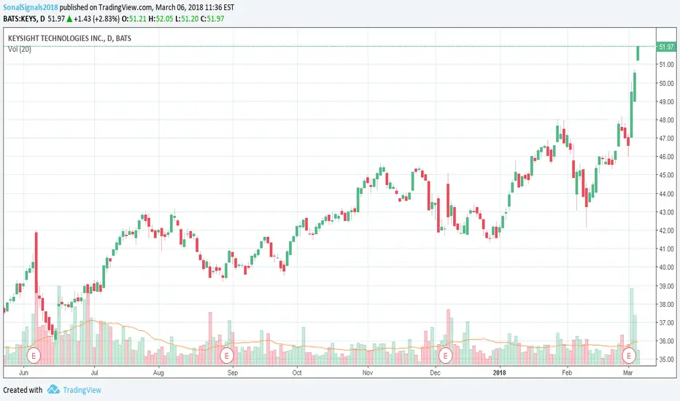Image resolution: width=680 pixels, height=401 pixels.
Task: Click the Feb label on time axis
Action: [566, 373]
